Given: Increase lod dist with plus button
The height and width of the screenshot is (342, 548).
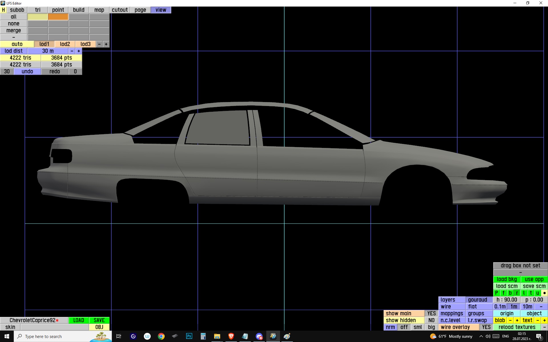Looking at the screenshot, I should [79, 51].
